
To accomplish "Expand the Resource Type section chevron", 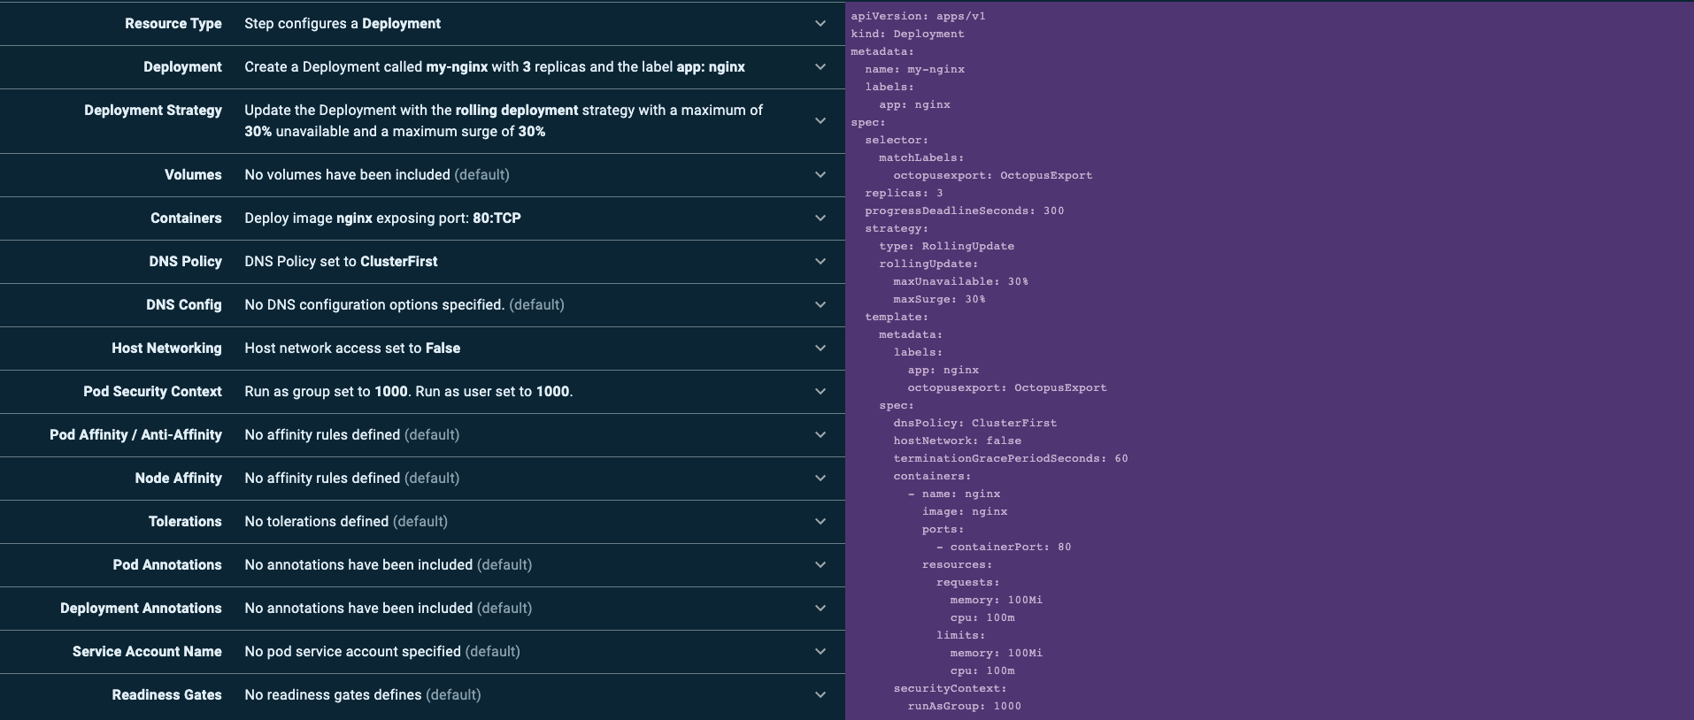I will pos(820,24).
